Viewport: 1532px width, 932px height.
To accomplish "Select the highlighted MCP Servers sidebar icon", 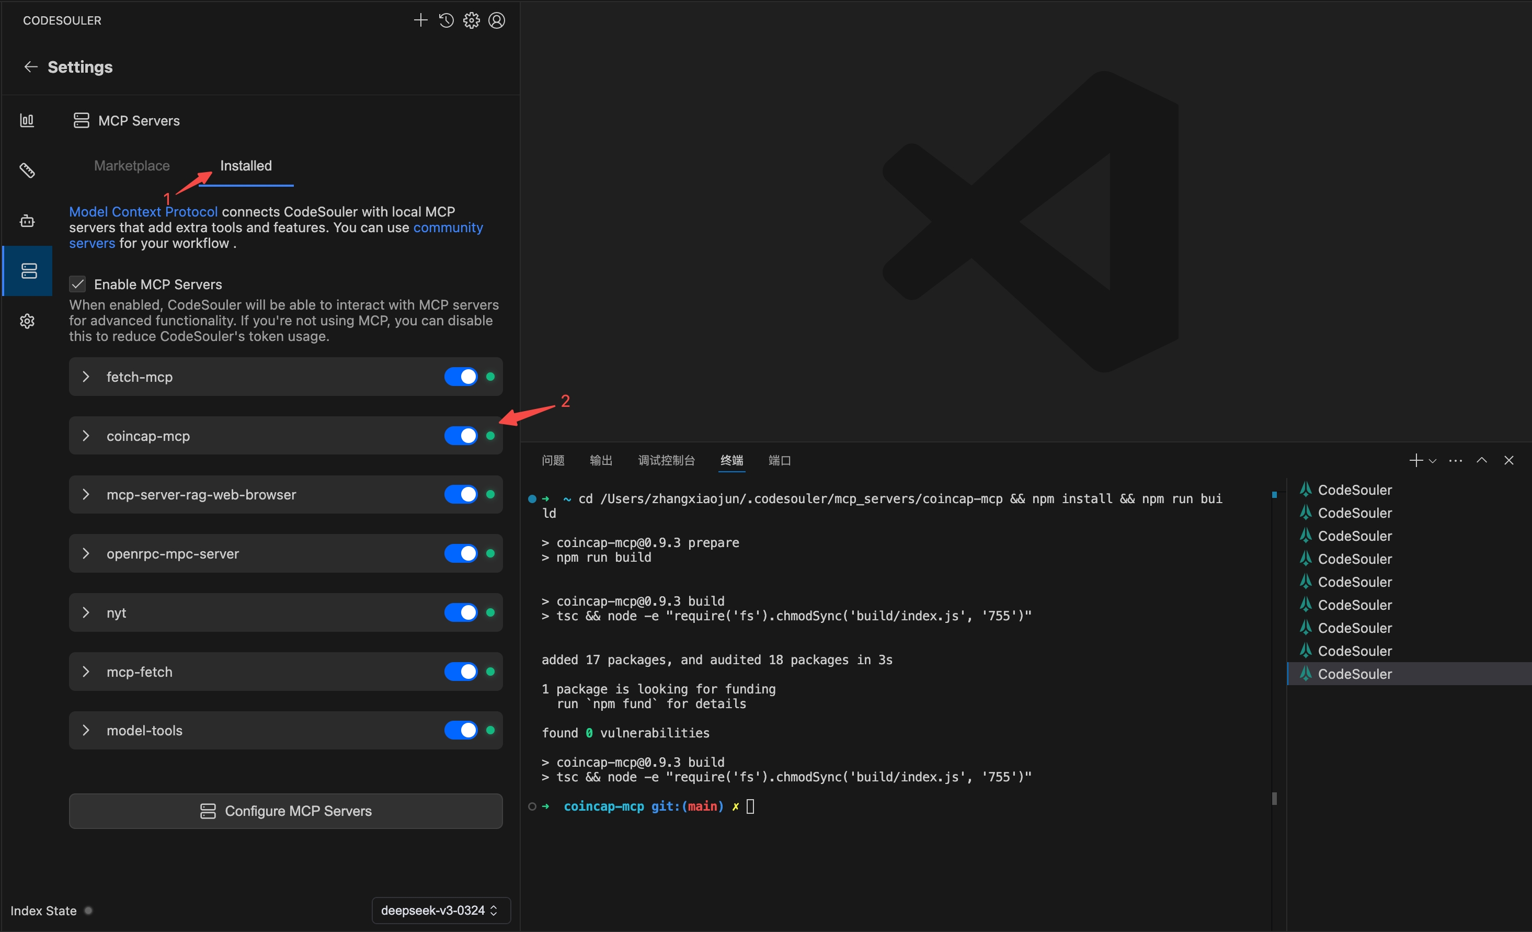I will tap(27, 271).
